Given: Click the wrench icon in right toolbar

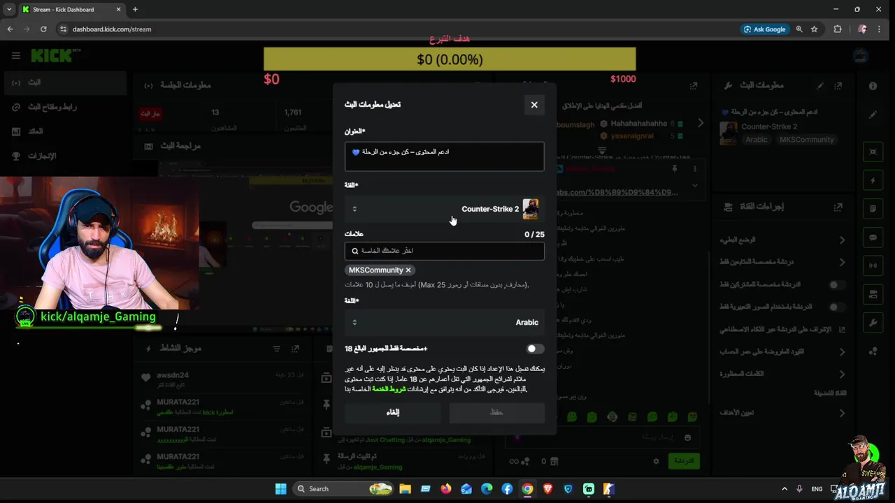Looking at the screenshot, I should (873, 323).
